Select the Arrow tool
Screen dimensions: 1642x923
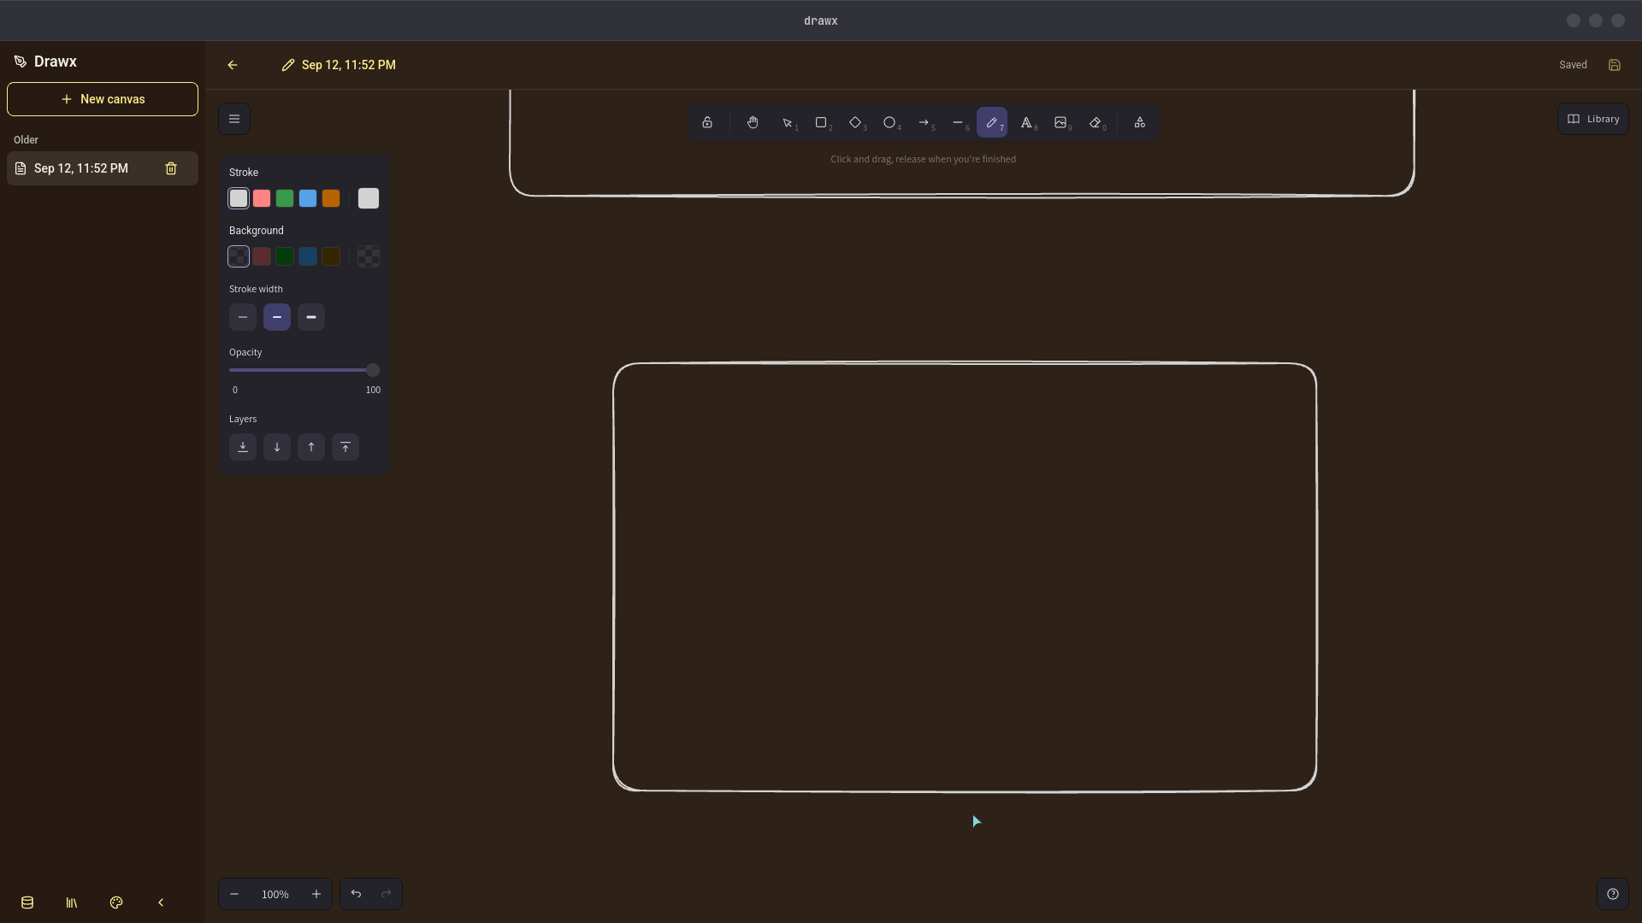tap(924, 122)
